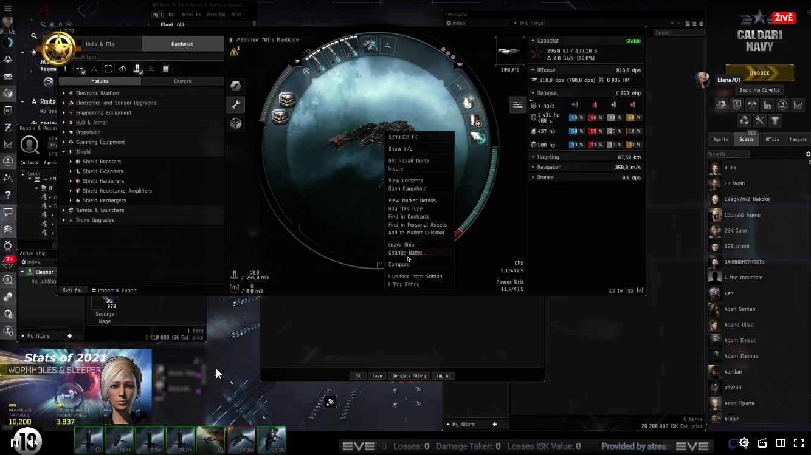811x455 pixels.
Task: Click the info icon beside Eleonor 701's Manticore
Action: 232,39
